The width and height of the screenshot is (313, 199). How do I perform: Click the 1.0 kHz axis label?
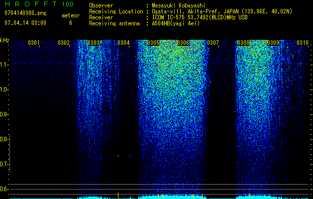4,90
